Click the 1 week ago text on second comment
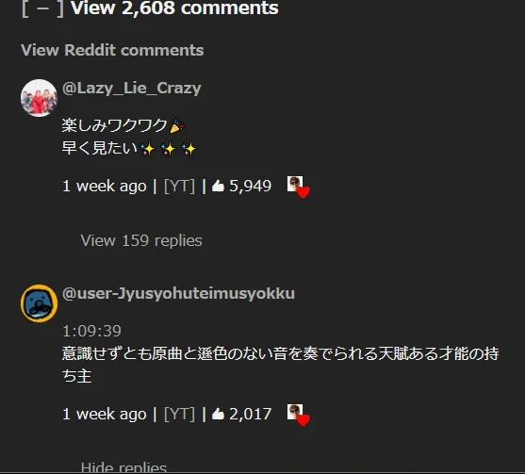The image size is (525, 474). coord(105,414)
